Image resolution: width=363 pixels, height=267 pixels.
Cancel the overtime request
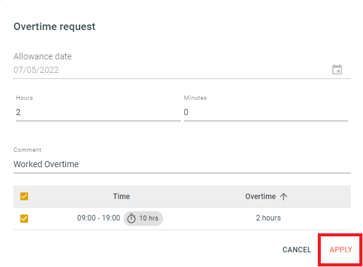coord(296,250)
